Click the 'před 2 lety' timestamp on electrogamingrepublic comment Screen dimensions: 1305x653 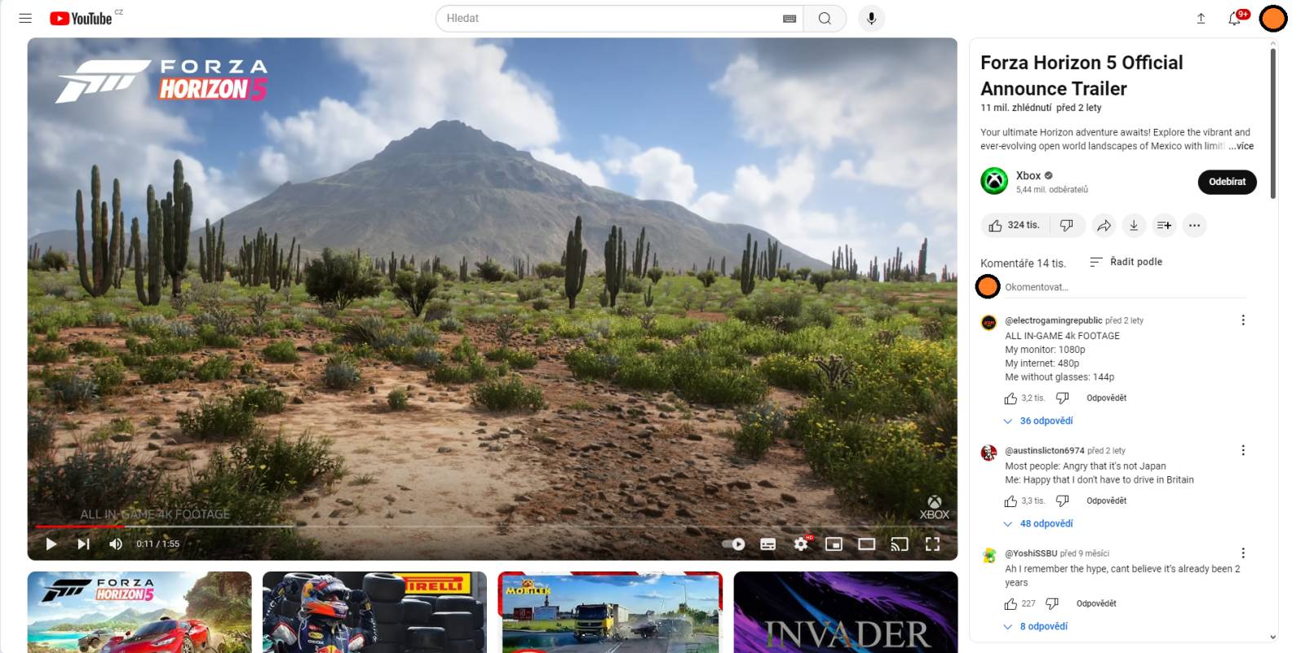pos(1124,320)
